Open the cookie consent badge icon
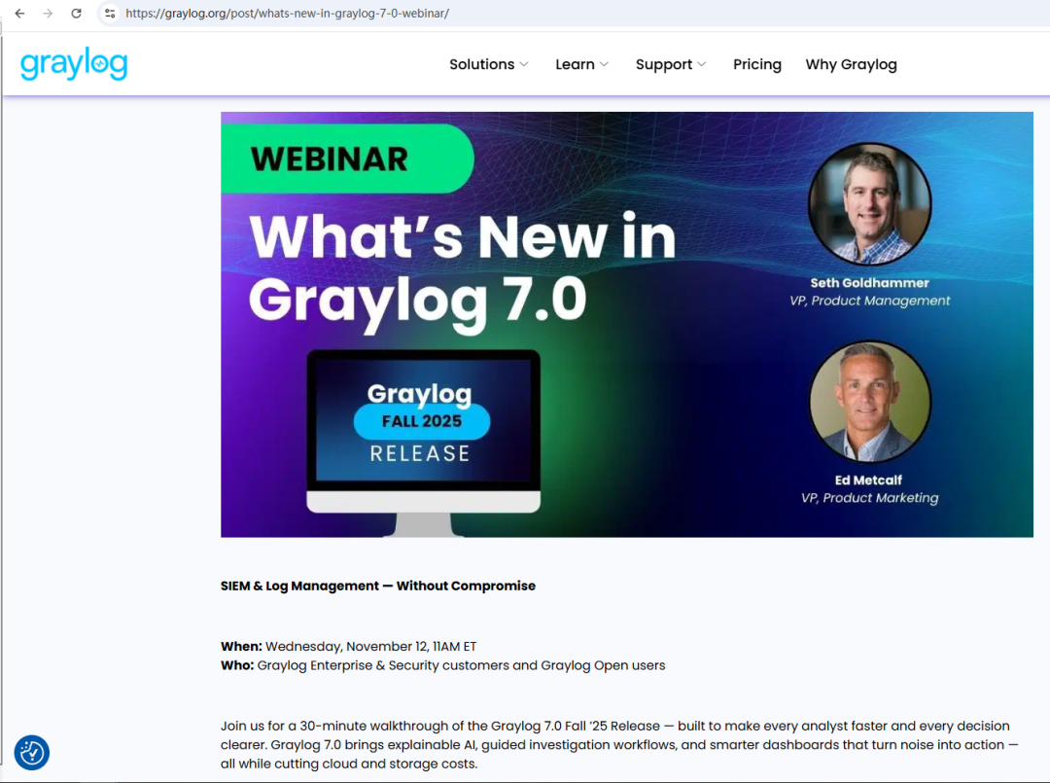 31,753
